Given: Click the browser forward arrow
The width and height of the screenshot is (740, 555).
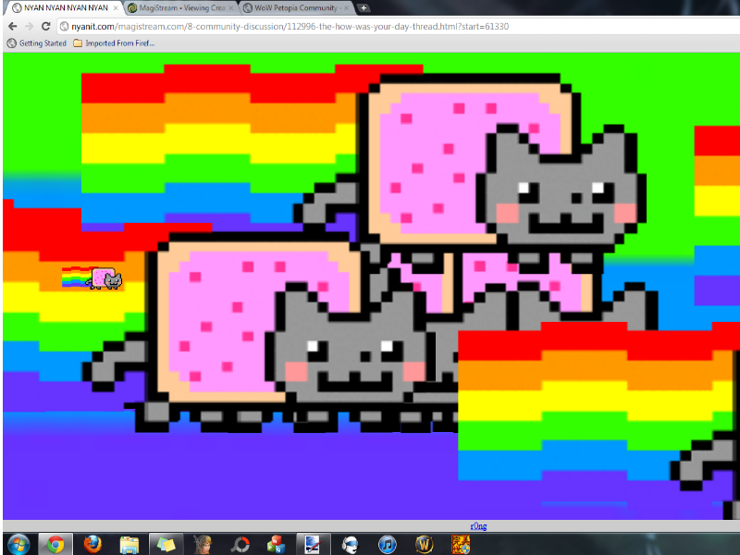Looking at the screenshot, I should 29,27.
